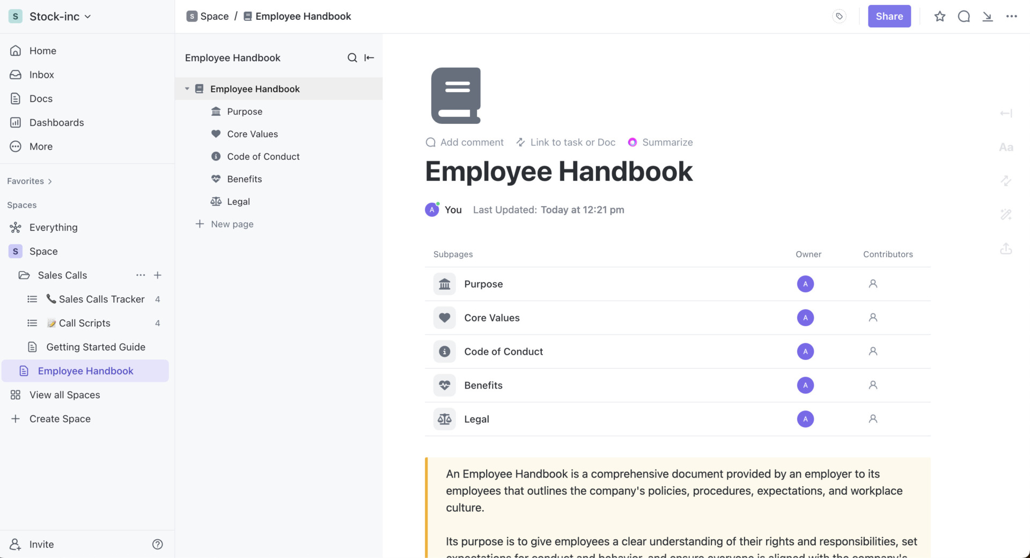Select Benefits page in the doc tree
The width and height of the screenshot is (1030, 558).
(244, 179)
